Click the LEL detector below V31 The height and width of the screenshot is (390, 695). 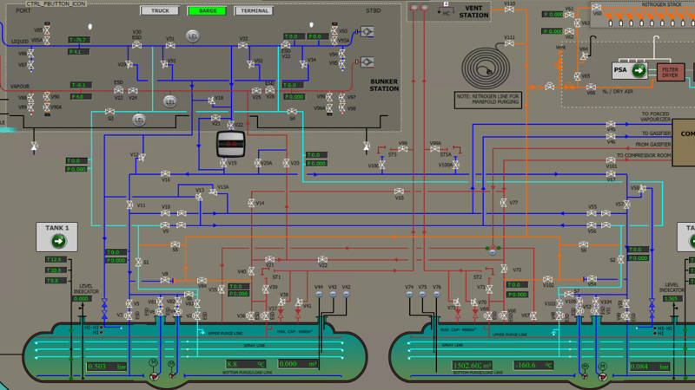point(170,101)
